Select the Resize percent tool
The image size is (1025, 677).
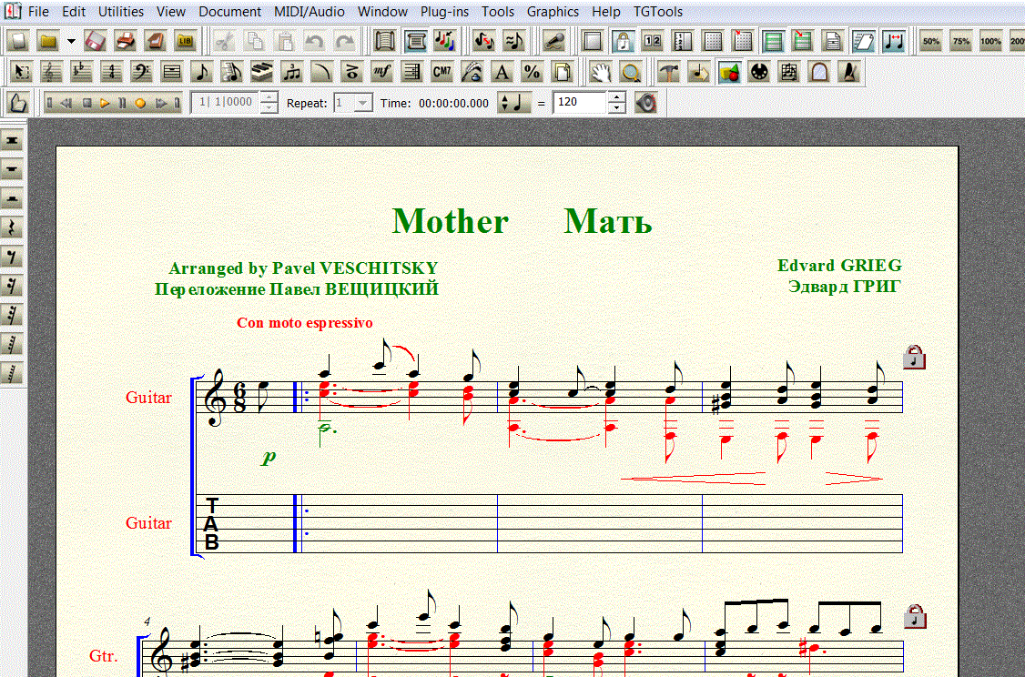point(533,71)
